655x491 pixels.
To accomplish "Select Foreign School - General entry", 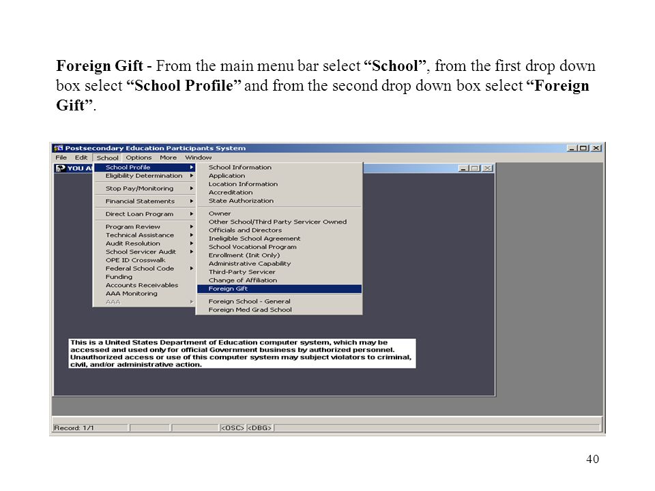I will click(x=279, y=301).
